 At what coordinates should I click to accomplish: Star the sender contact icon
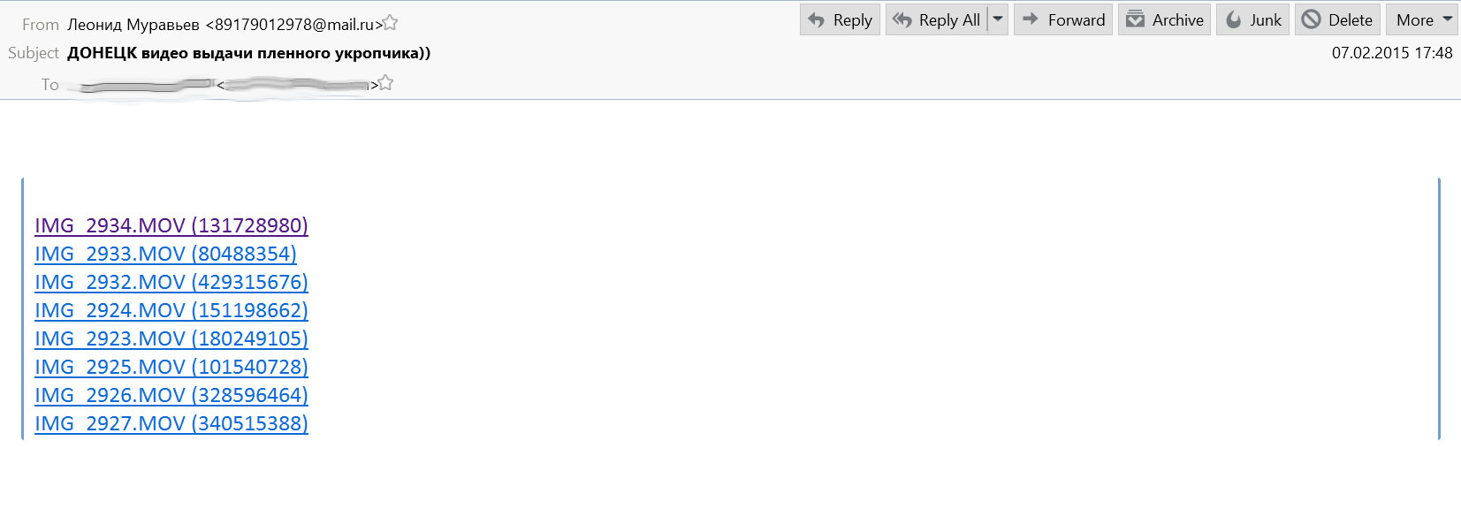pos(390,23)
